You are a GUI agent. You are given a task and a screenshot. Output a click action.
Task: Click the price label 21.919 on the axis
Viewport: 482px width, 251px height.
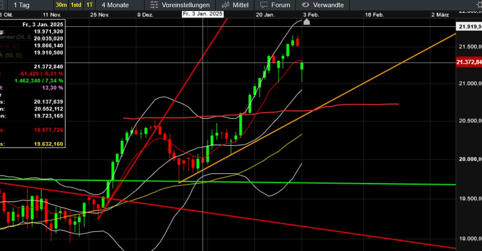(470, 27)
